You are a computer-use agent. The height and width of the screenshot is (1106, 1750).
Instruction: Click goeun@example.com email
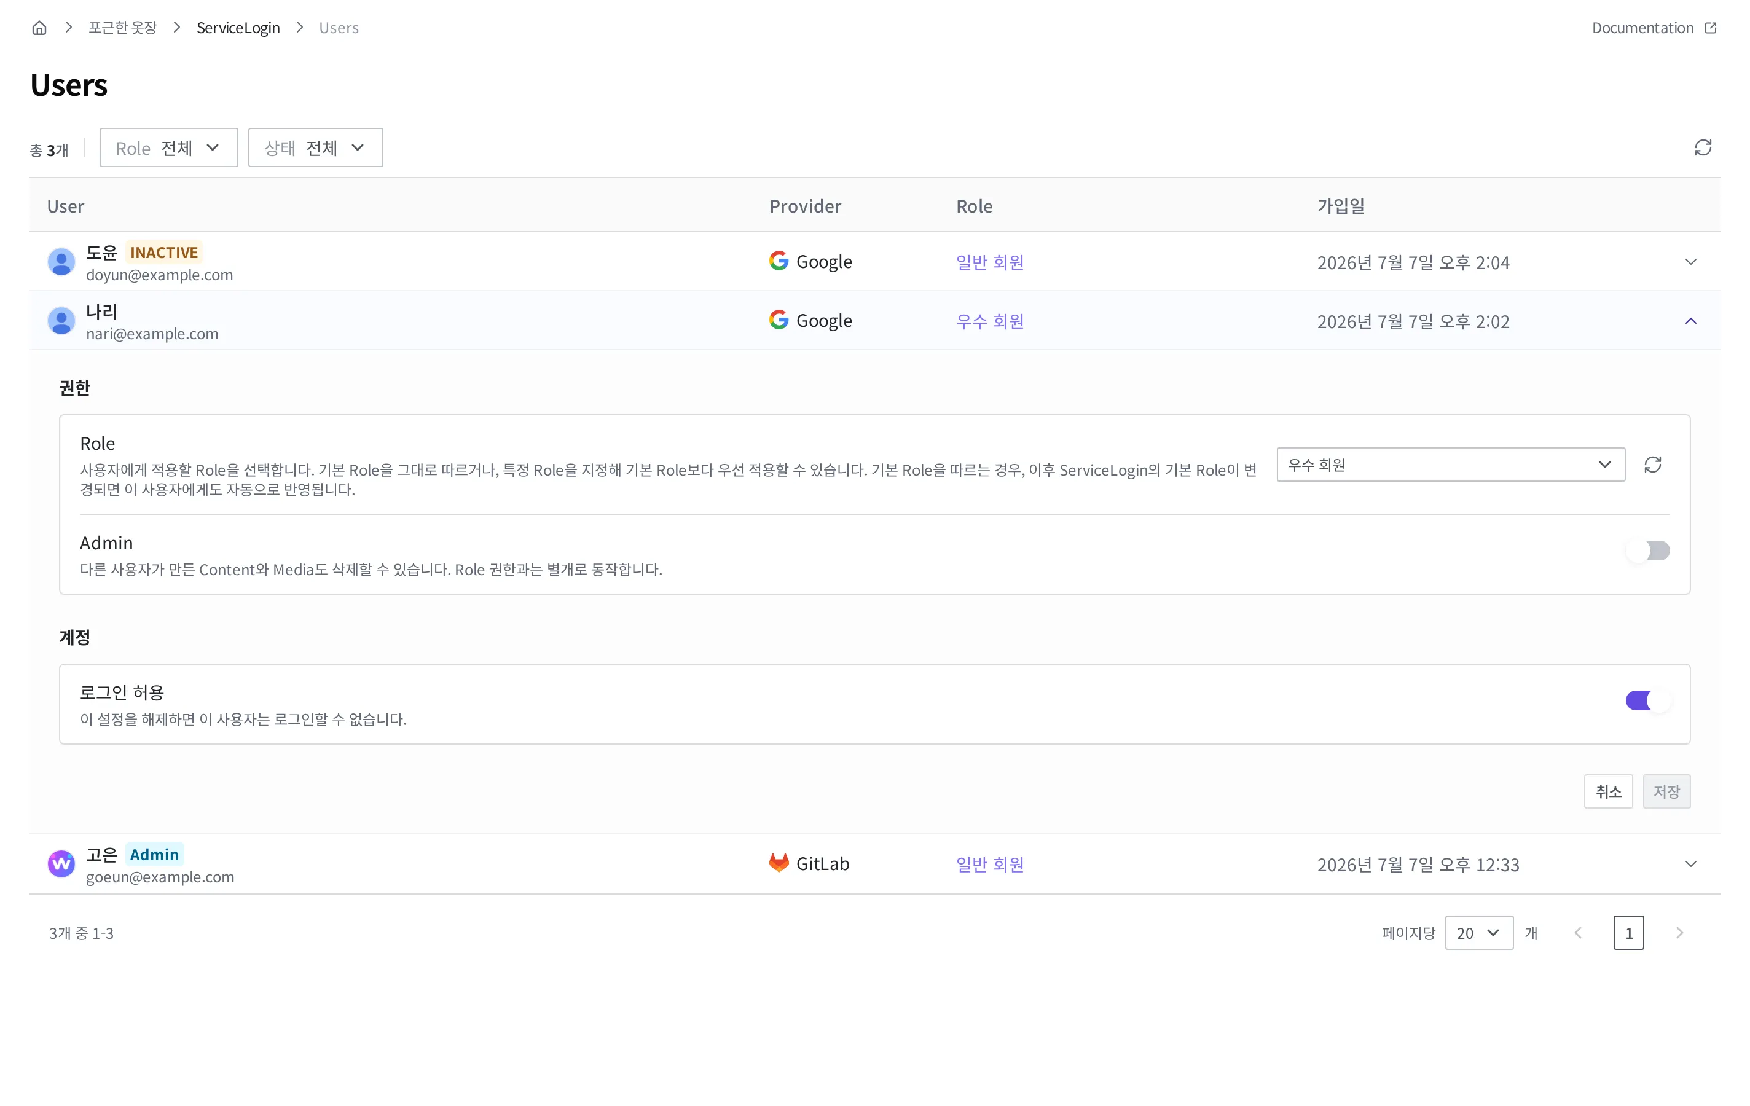point(160,876)
